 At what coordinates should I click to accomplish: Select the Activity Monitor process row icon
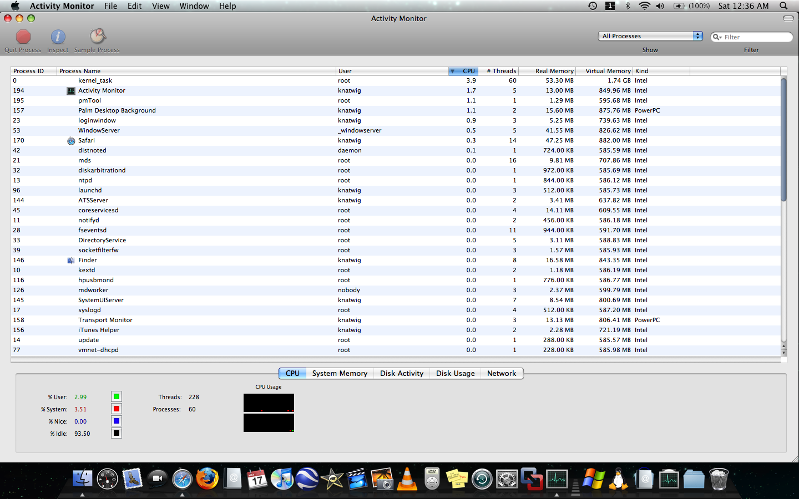[71, 90]
